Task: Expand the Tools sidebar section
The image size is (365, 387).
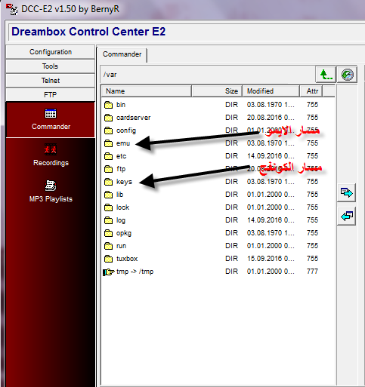Action: 51,66
